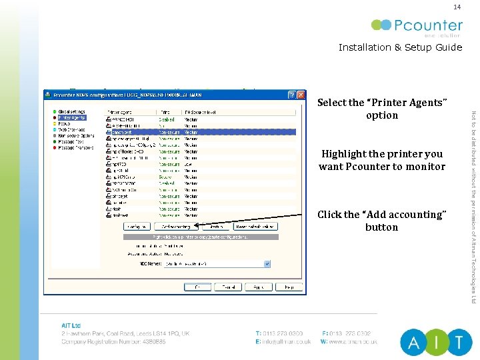Select Message Text in left list
This screenshot has width=480, height=360.
(71, 142)
